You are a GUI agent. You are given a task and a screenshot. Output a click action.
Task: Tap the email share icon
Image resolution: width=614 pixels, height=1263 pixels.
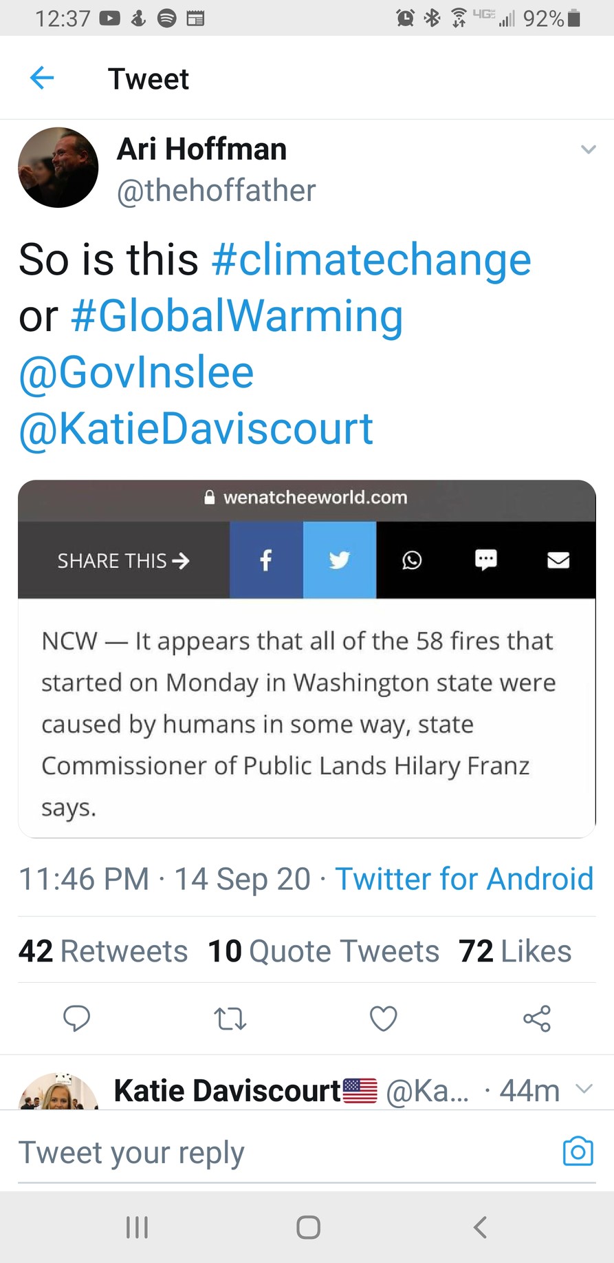coord(558,560)
